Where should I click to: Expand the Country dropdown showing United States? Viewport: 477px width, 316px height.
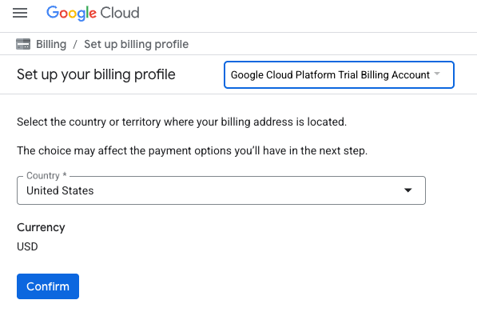click(221, 190)
